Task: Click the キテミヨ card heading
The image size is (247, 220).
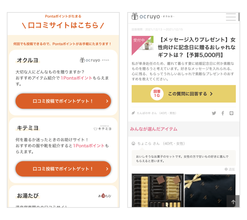Action: (28, 128)
